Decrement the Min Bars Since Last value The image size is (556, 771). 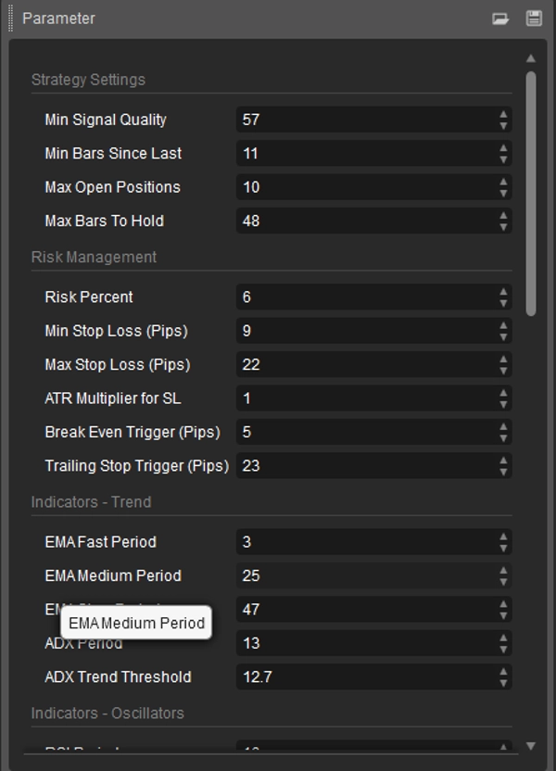[501, 158]
